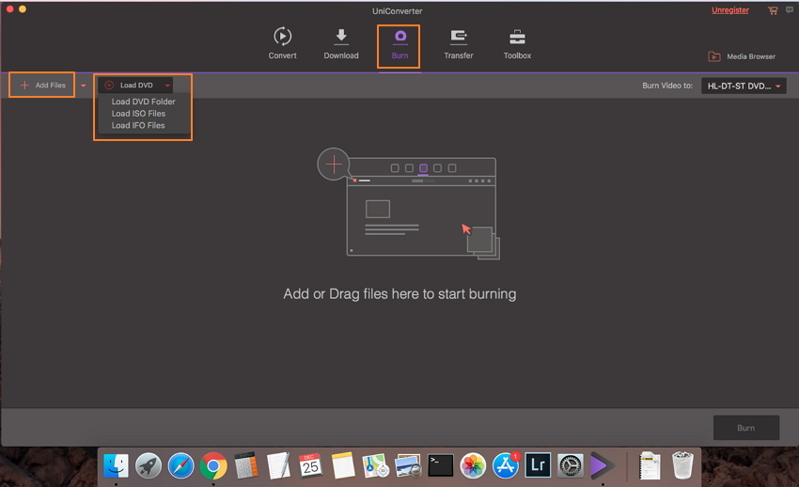Open the Media Browser
The height and width of the screenshot is (487, 799).
tap(742, 56)
